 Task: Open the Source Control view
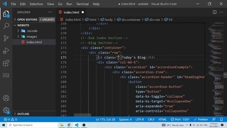pos(6,38)
